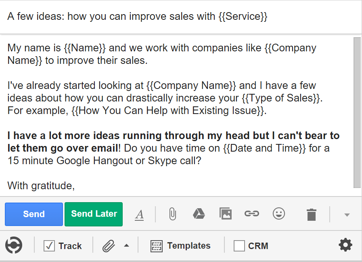362x262 pixels.
Task: Click the green Send Later button
Action: 94,214
